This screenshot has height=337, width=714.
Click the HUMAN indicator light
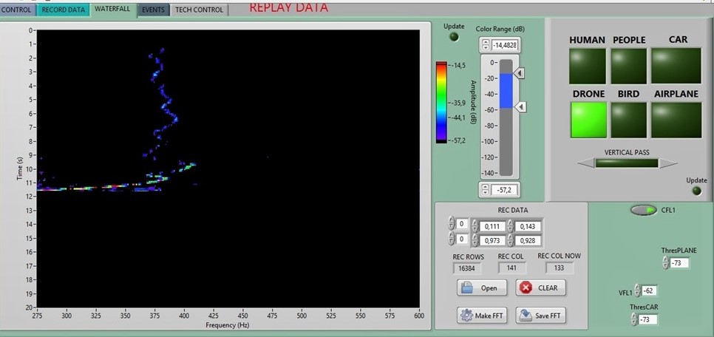(588, 65)
